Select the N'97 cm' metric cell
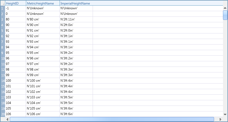The height and width of the screenshot is (122, 228). coord(43,64)
